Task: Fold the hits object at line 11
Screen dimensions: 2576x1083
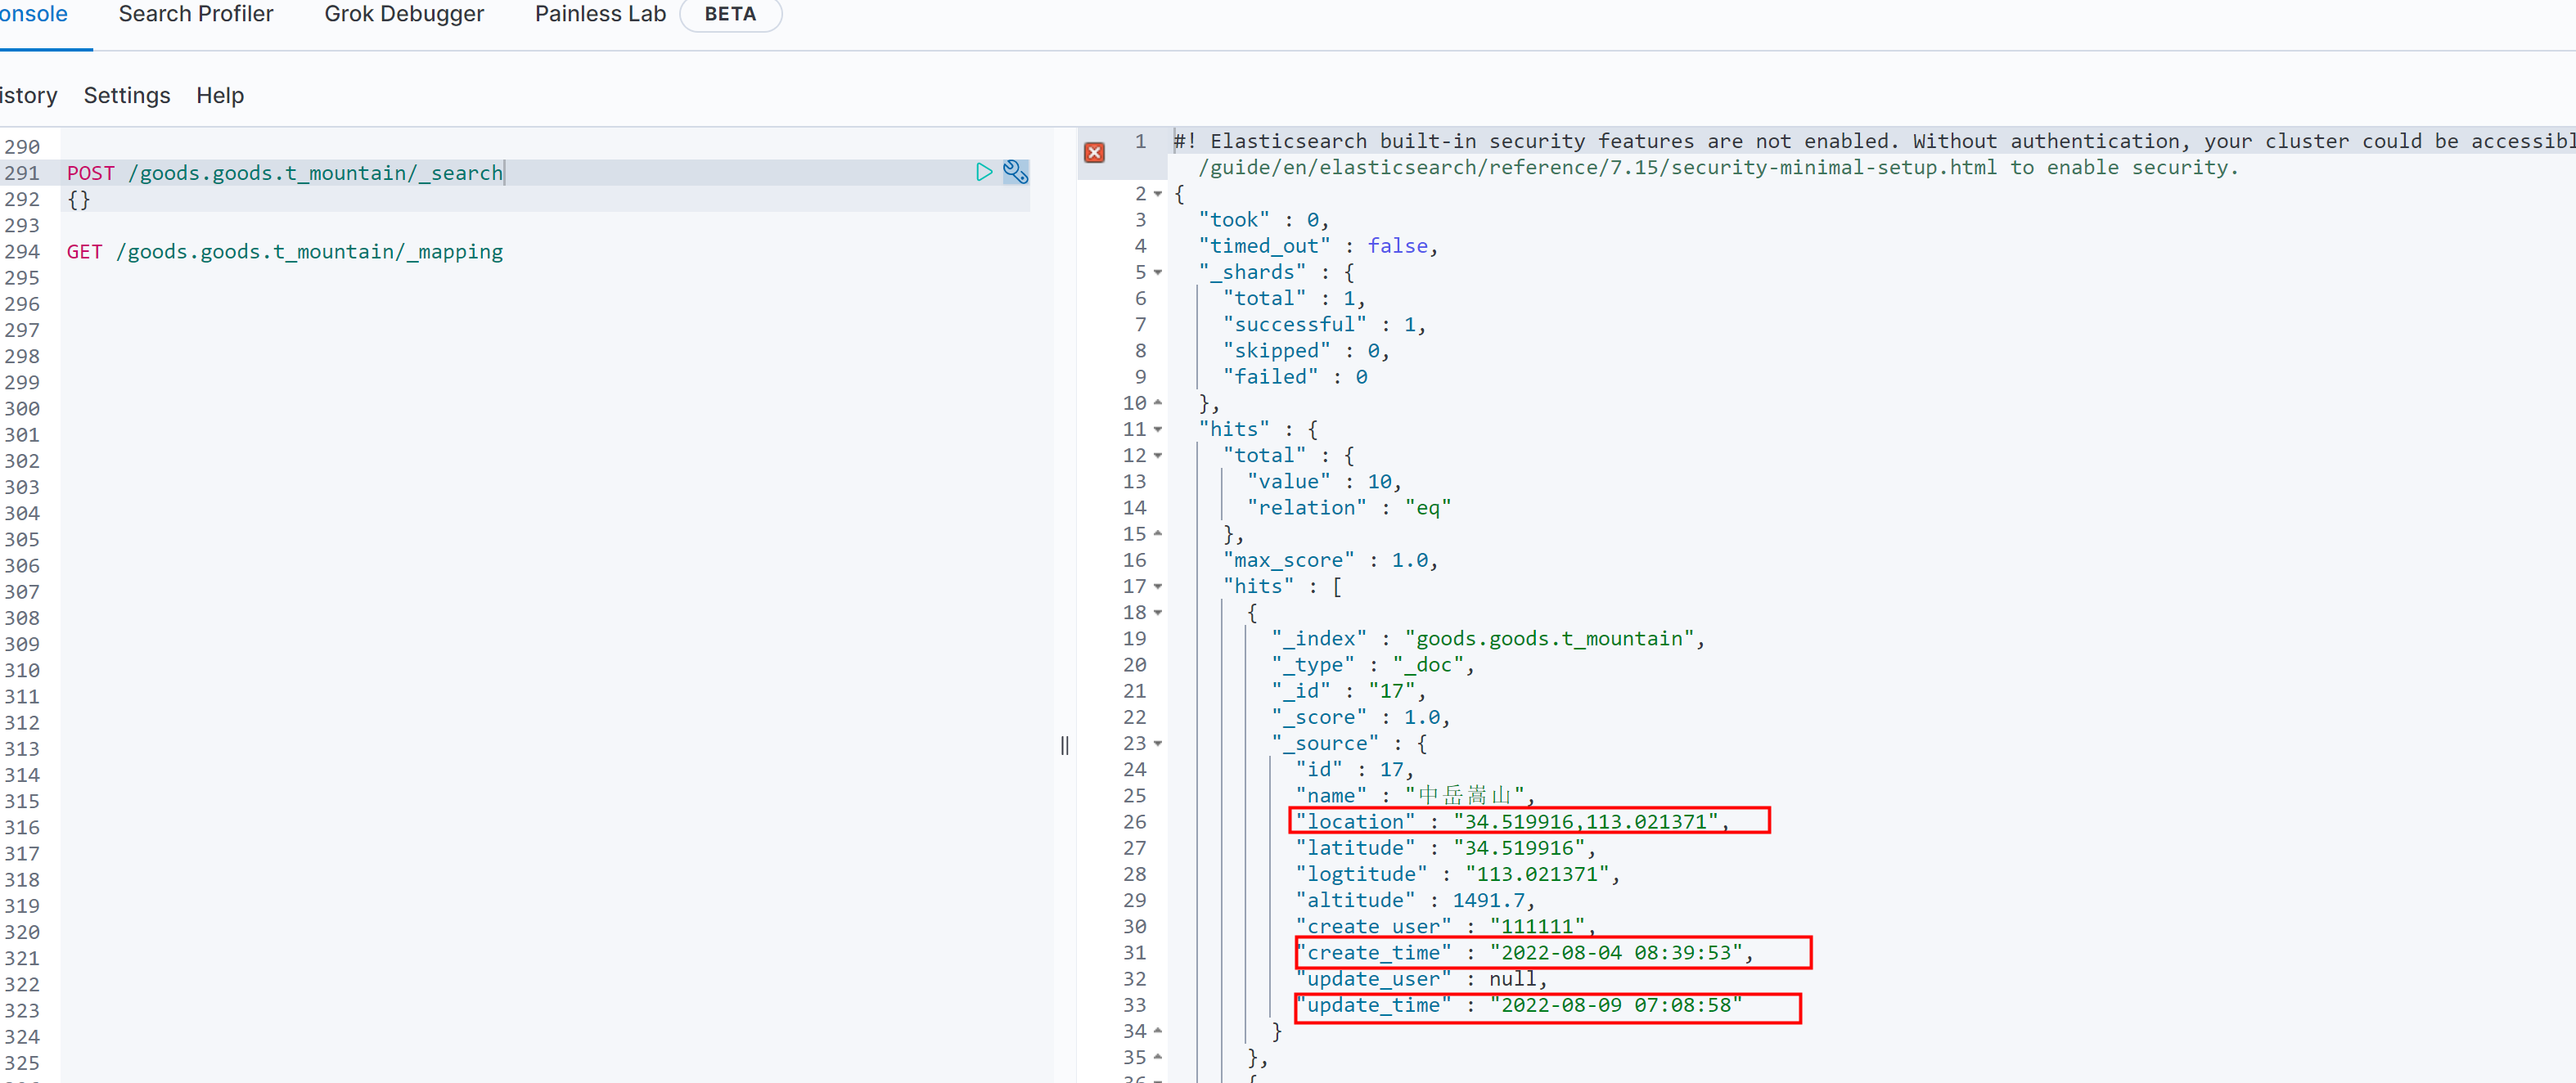Action: (1157, 429)
